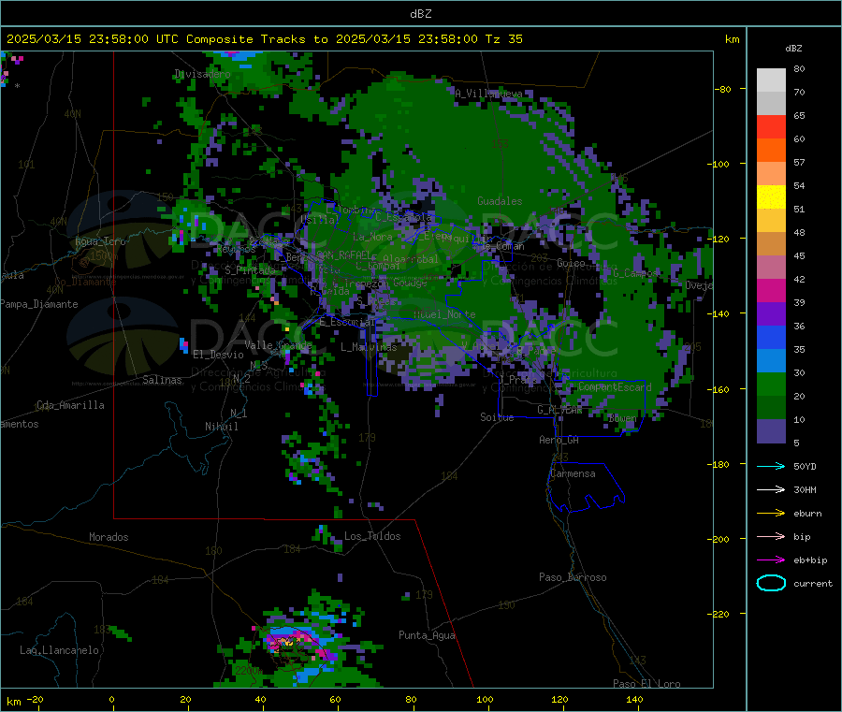
Task: Click the 'Paso_El_Loro' location label
Action: [646, 684]
